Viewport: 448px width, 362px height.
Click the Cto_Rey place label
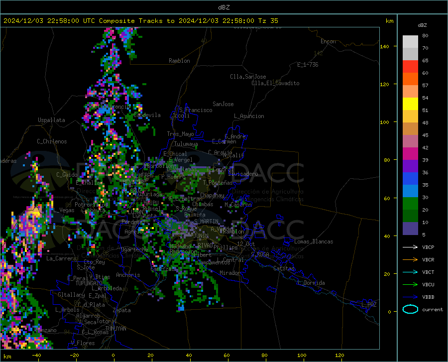pos(94,262)
